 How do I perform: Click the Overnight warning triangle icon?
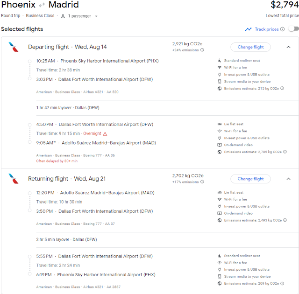pyautogui.click(x=105, y=133)
